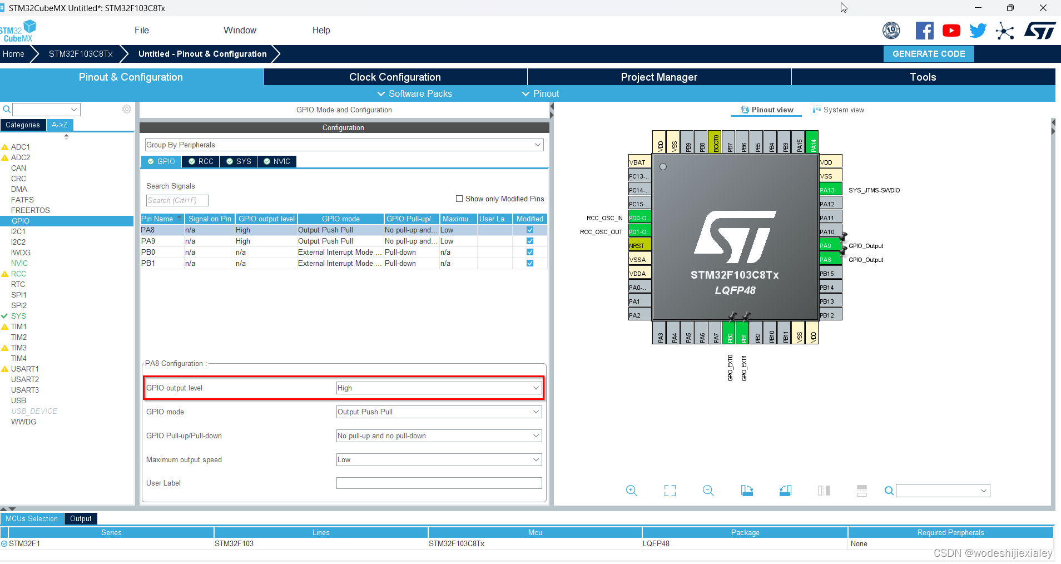
Task: Click the ST community network icon
Action: coord(1005,31)
